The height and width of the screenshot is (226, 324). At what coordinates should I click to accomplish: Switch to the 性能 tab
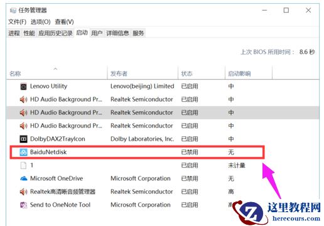point(29,33)
